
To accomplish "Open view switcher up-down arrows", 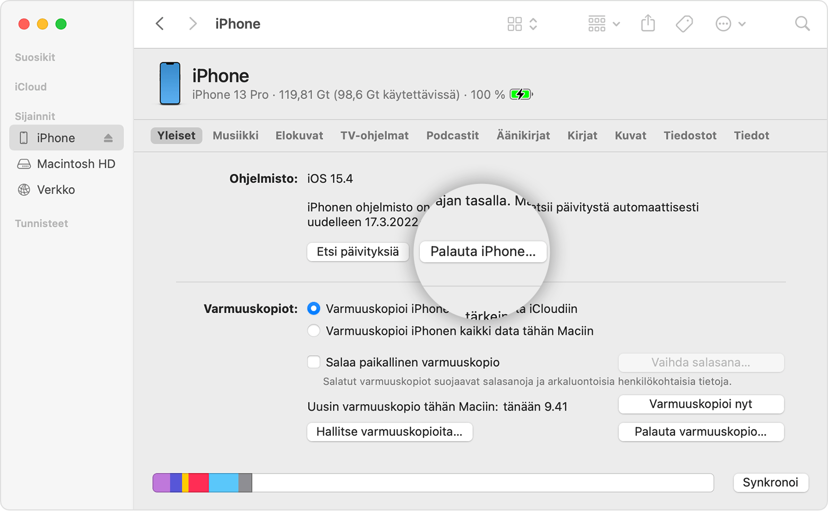I will [533, 24].
